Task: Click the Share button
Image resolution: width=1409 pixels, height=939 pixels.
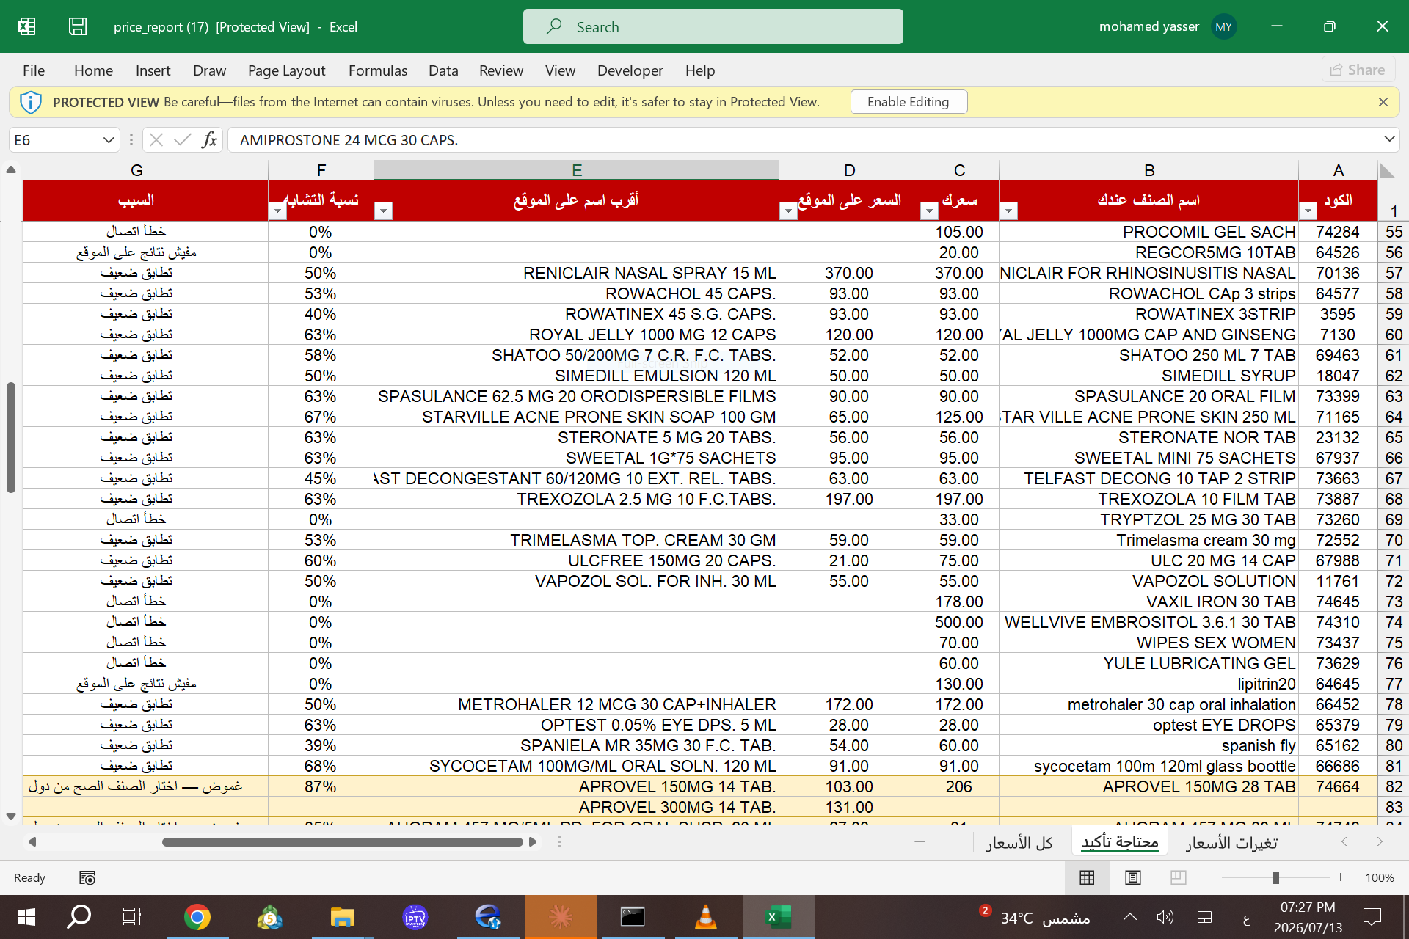Action: click(1358, 70)
